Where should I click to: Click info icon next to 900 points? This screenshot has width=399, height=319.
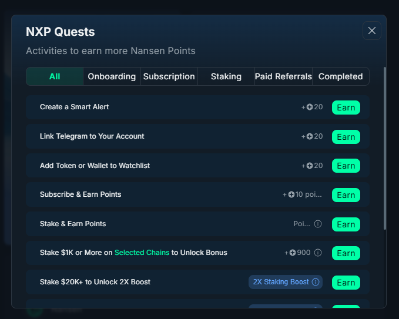pos(318,253)
